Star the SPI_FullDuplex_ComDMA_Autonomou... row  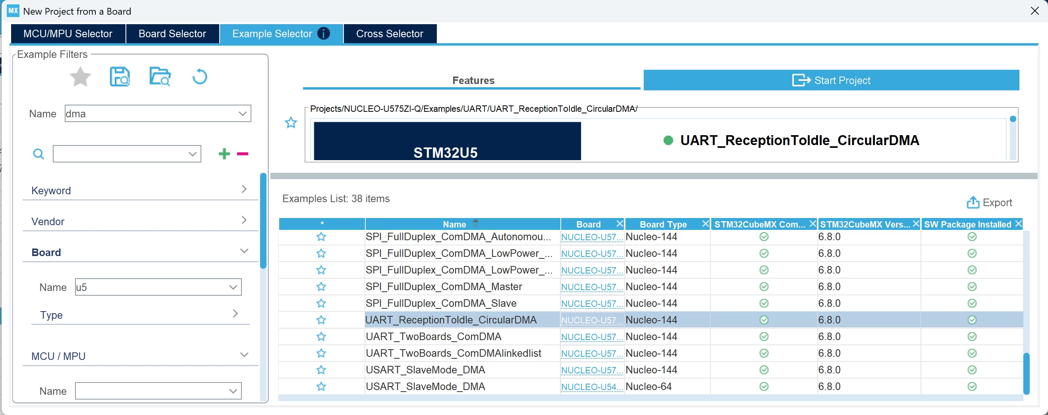pos(321,237)
